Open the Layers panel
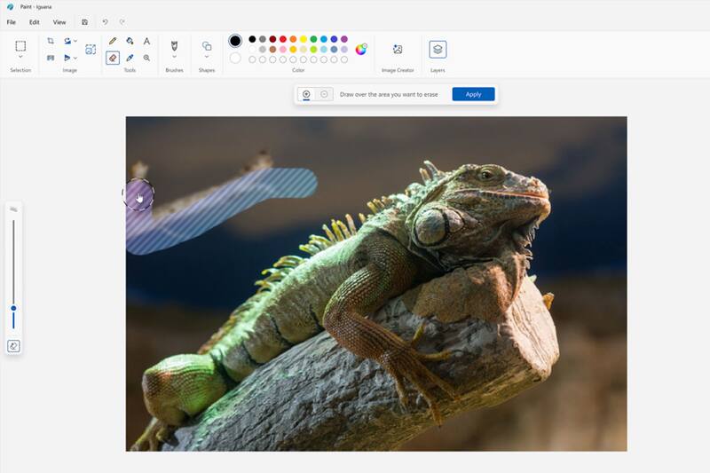 point(438,50)
